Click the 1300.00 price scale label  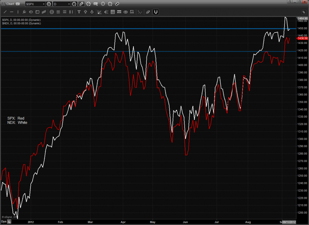pyautogui.click(x=302, y=139)
